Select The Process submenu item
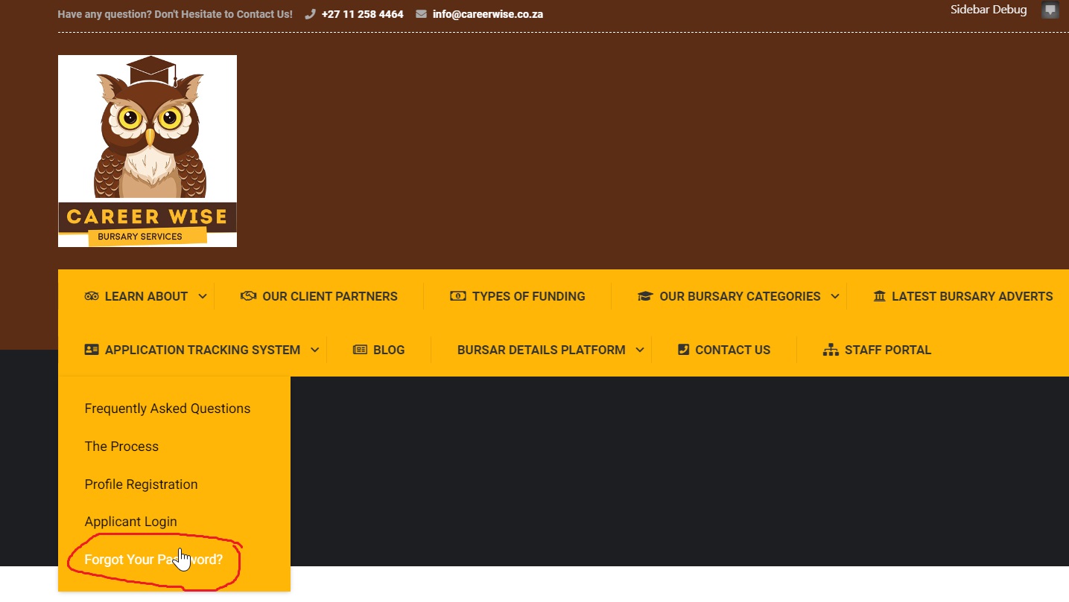Viewport: 1069px width, 602px height. (121, 446)
